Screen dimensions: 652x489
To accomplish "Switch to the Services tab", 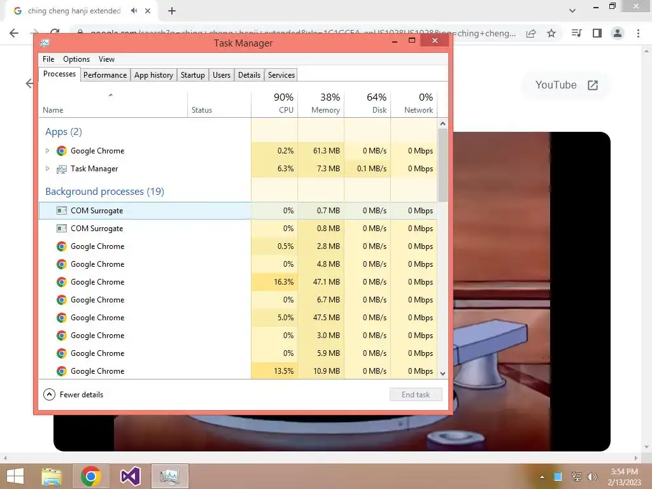I will [x=281, y=75].
